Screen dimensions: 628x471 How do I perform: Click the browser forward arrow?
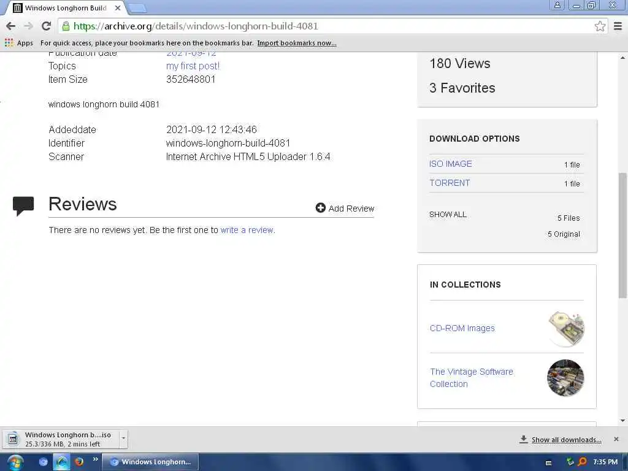[x=28, y=26]
